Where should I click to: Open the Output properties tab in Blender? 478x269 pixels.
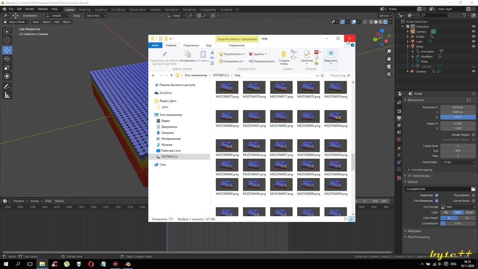pos(399,118)
